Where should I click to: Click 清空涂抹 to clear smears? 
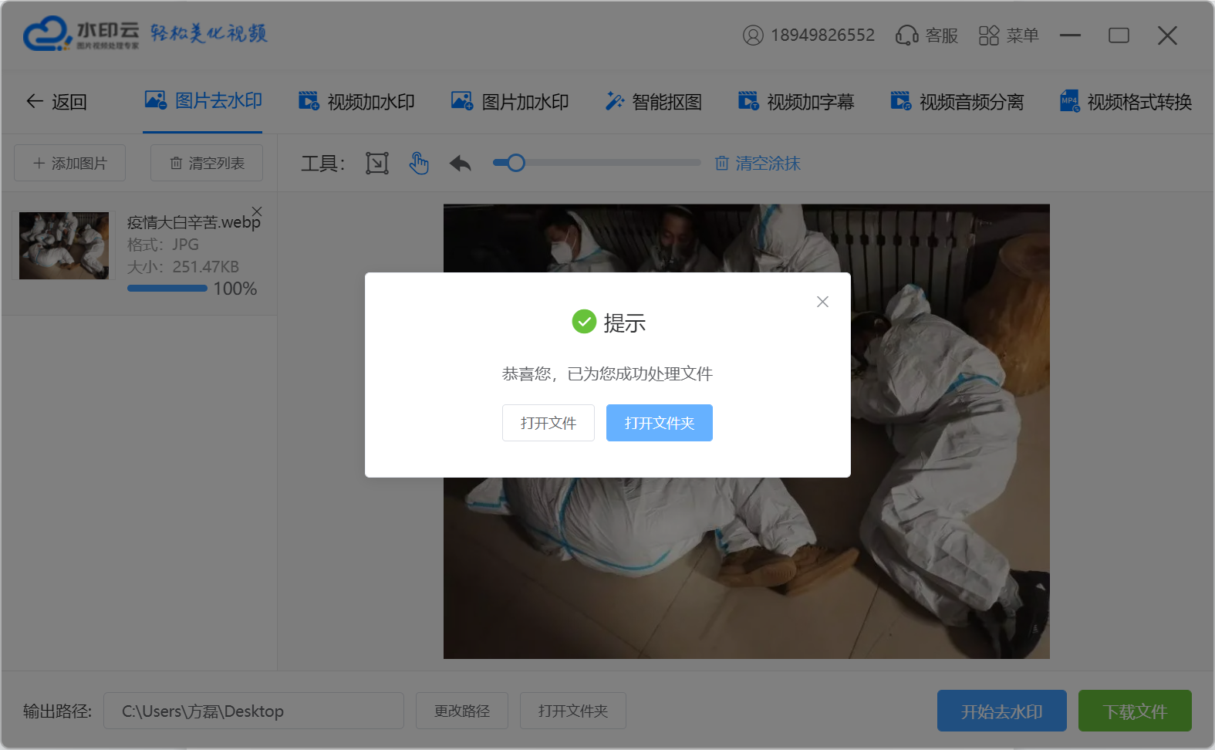click(x=758, y=163)
